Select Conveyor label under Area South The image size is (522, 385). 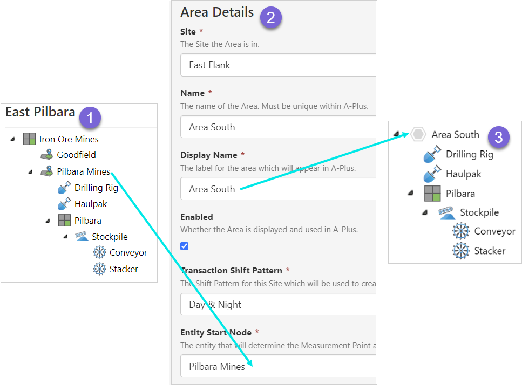494,231
